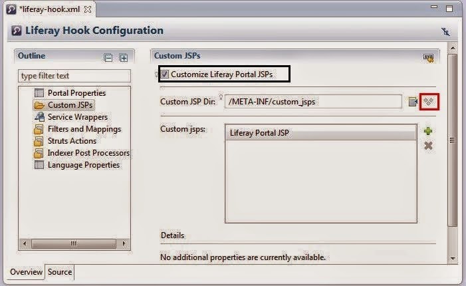Toggle Customize Liferay Portal JSPs checkbox
This screenshot has width=466, height=286.
point(164,74)
